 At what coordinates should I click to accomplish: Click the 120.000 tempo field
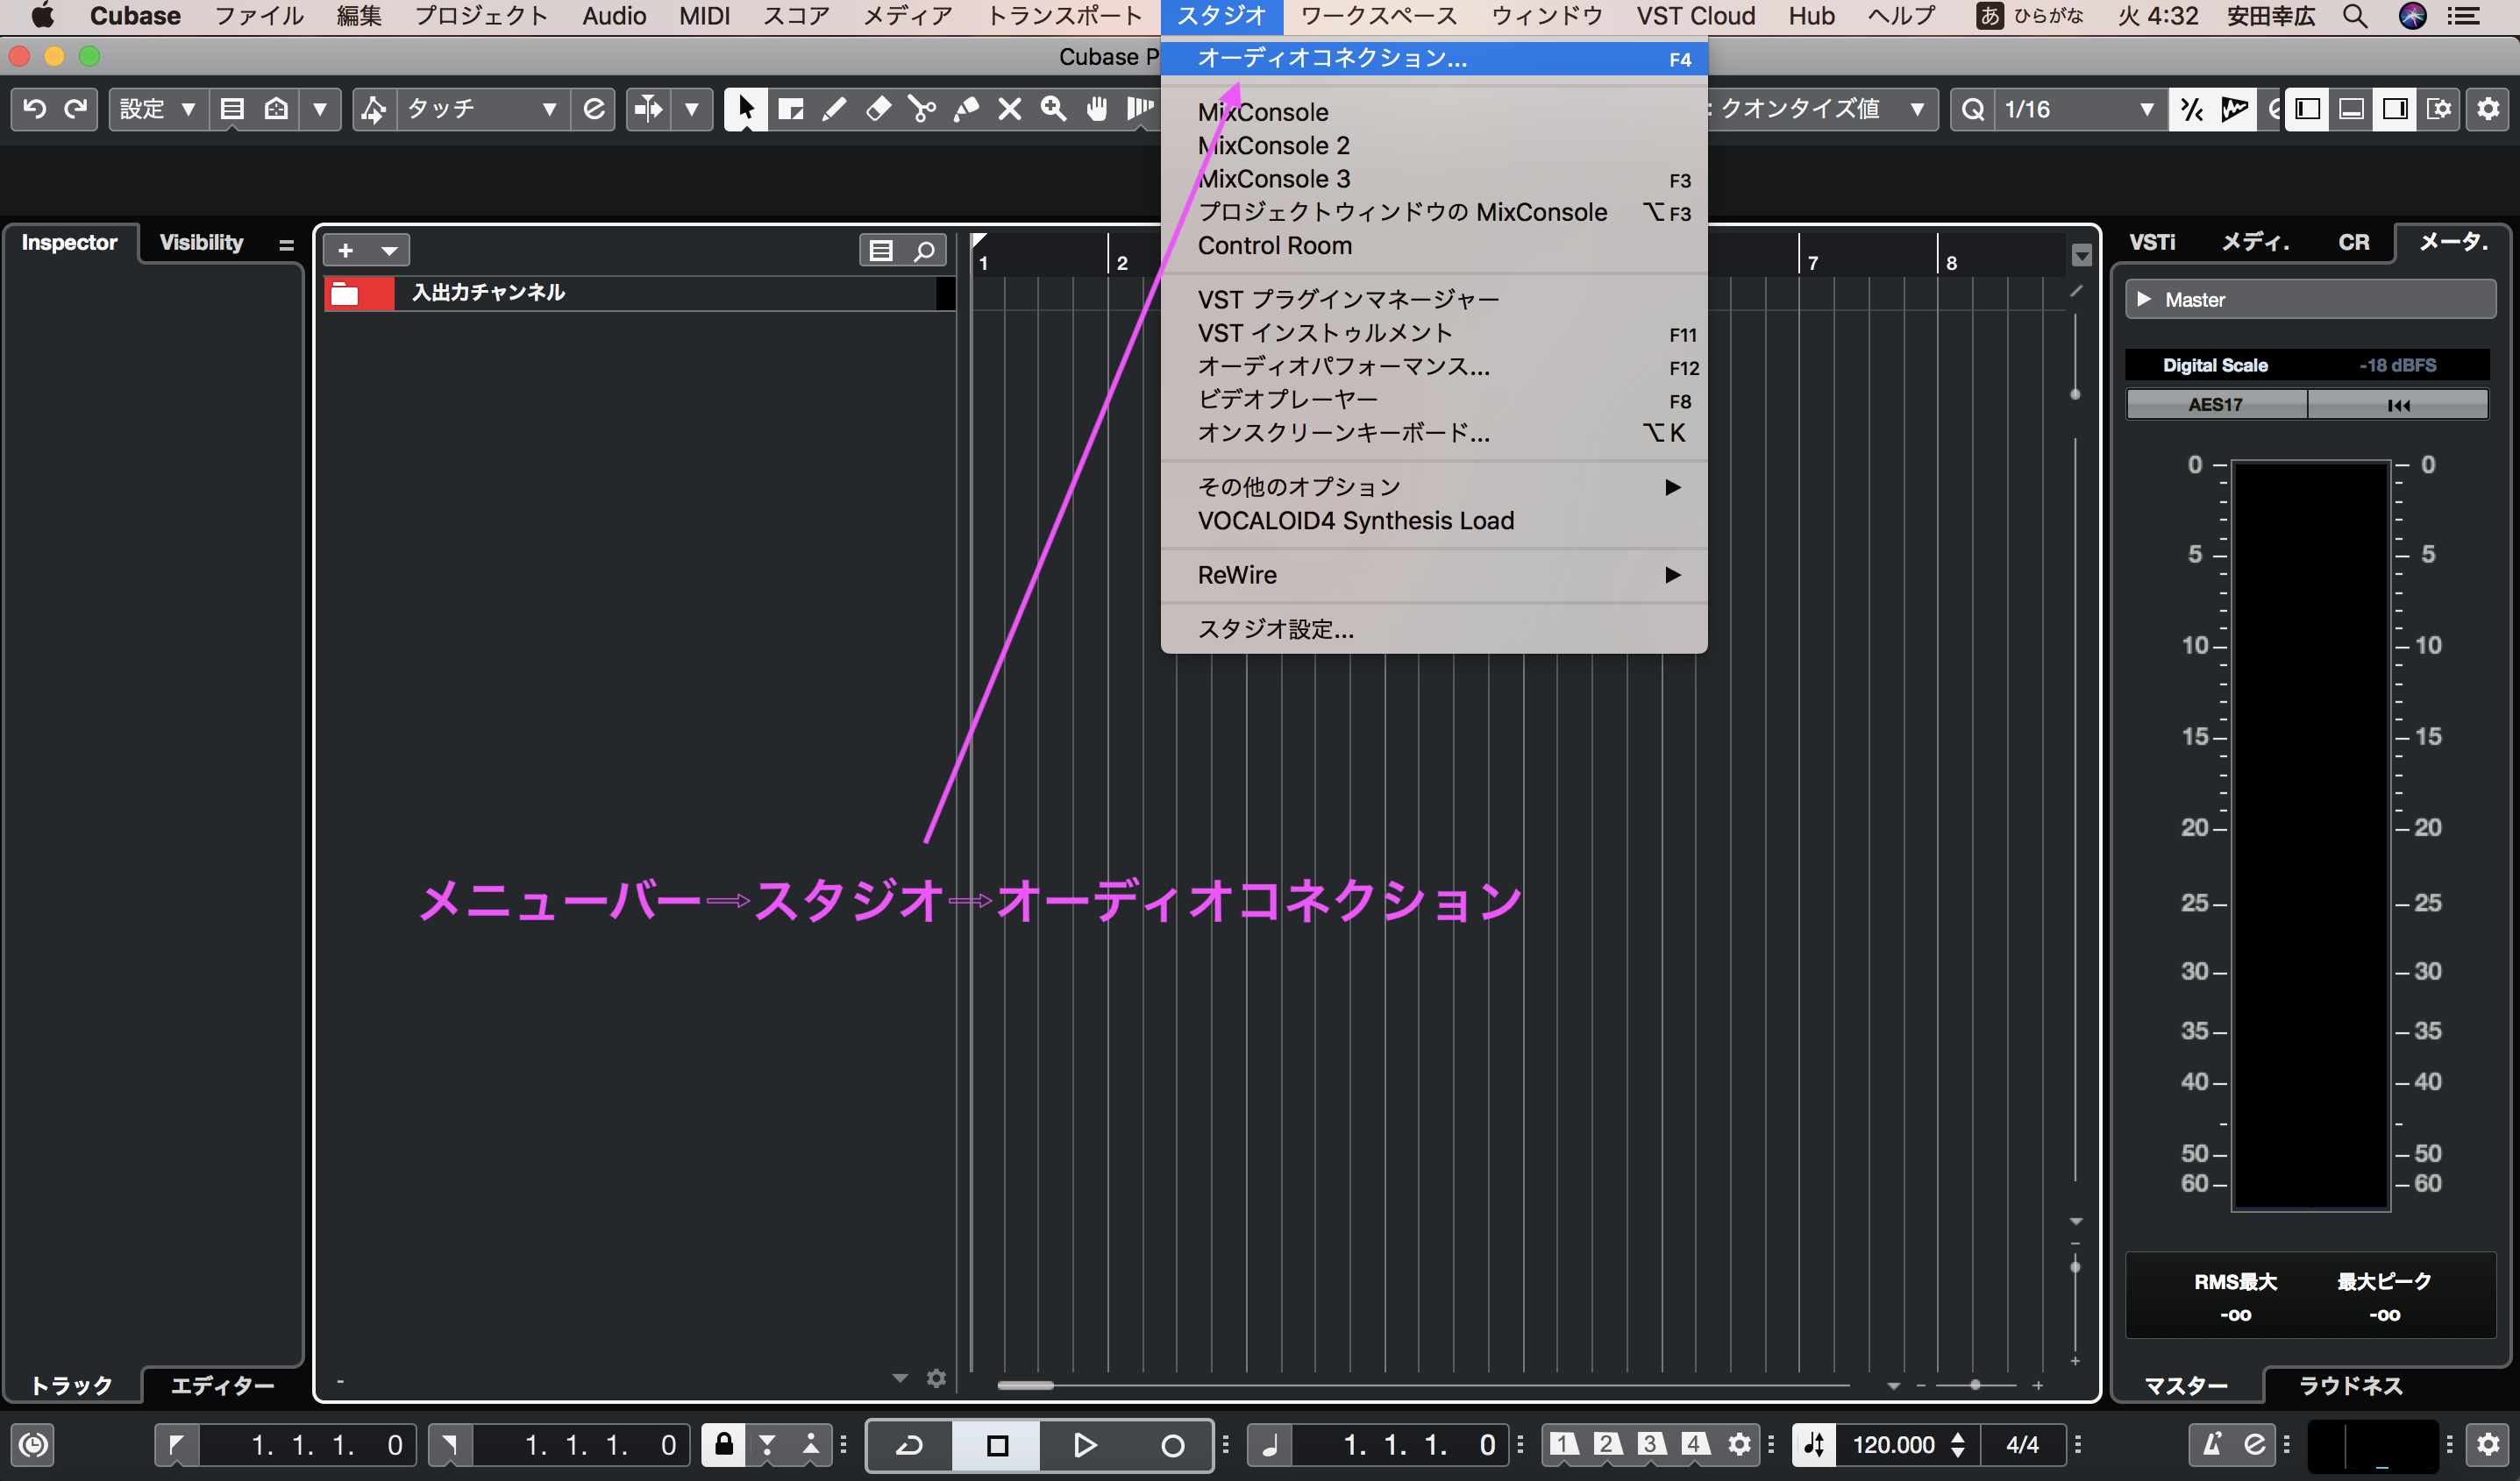tap(1893, 1445)
